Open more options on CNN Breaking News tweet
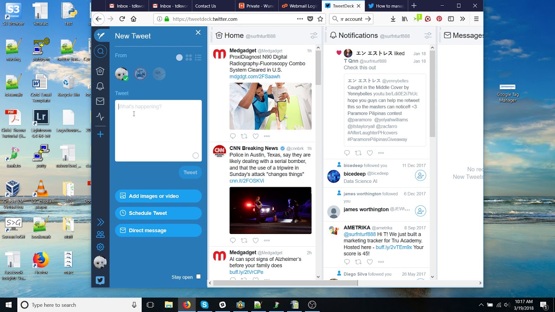This screenshot has height=312, width=555. tap(267, 240)
